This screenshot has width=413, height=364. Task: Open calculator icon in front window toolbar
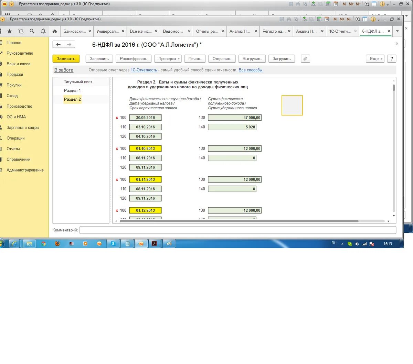click(x=319, y=19)
